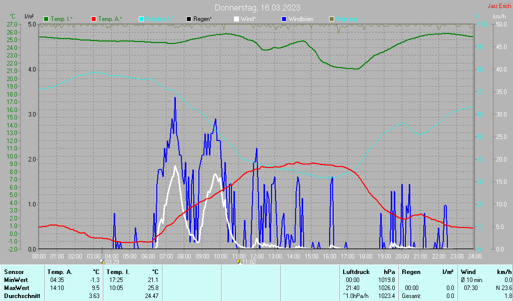Click the olive legend swatch after Windböen

pos(331,19)
